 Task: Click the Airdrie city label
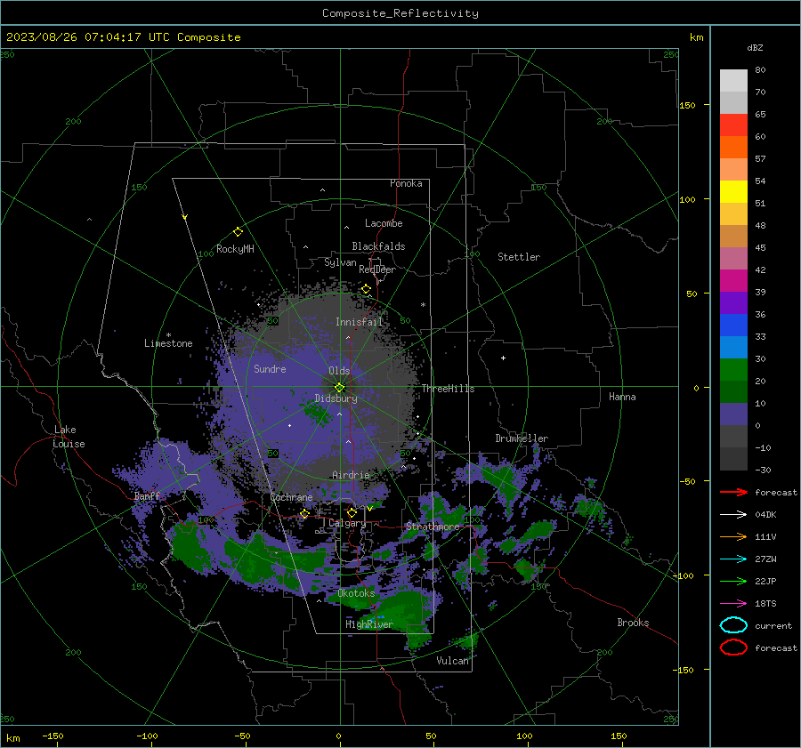(351, 475)
